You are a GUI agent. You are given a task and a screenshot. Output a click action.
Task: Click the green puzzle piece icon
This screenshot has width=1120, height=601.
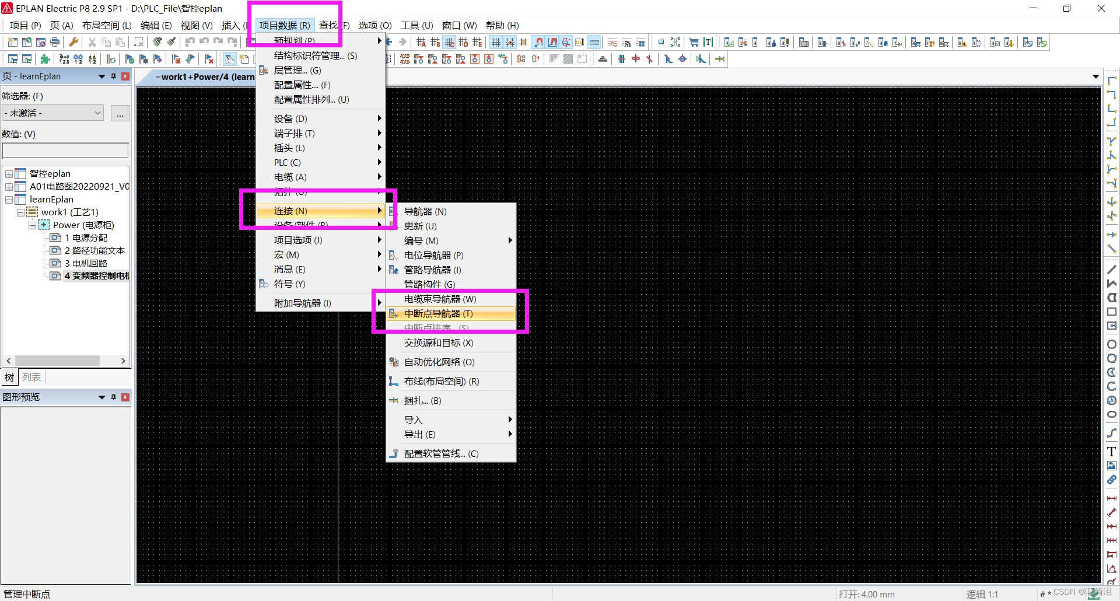(x=45, y=59)
